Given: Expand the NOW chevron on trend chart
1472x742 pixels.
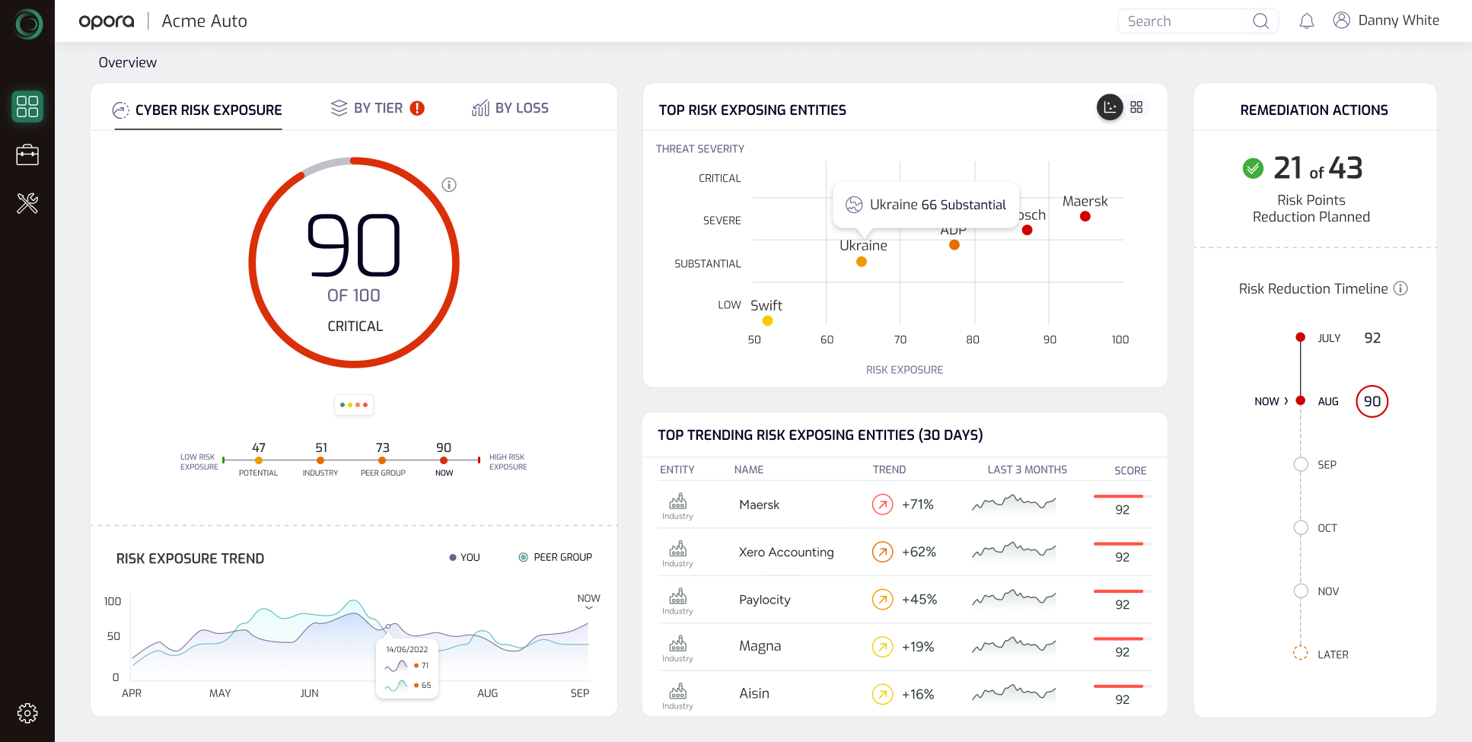Looking at the screenshot, I should 588,607.
